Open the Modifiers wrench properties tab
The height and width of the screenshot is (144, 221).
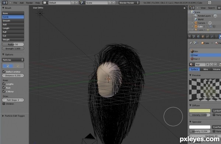click(212, 36)
